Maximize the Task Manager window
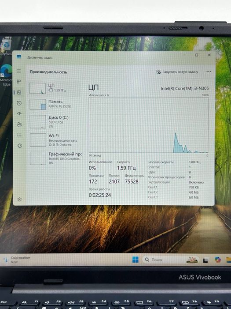The image size is (231, 309). tap(197, 55)
